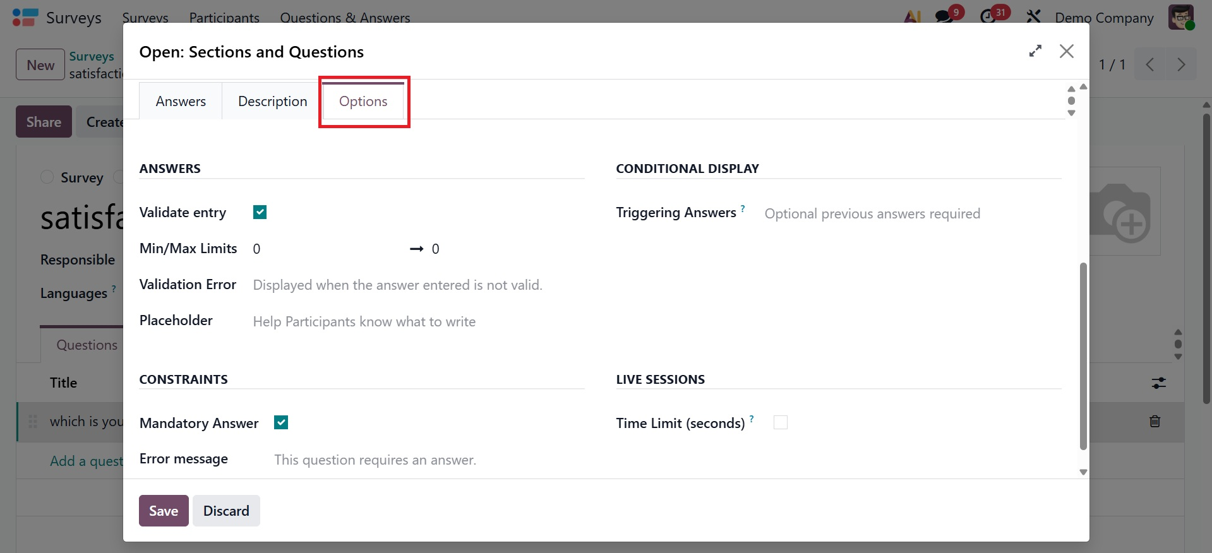Open the Triggering Answers dropdown field

point(909,214)
